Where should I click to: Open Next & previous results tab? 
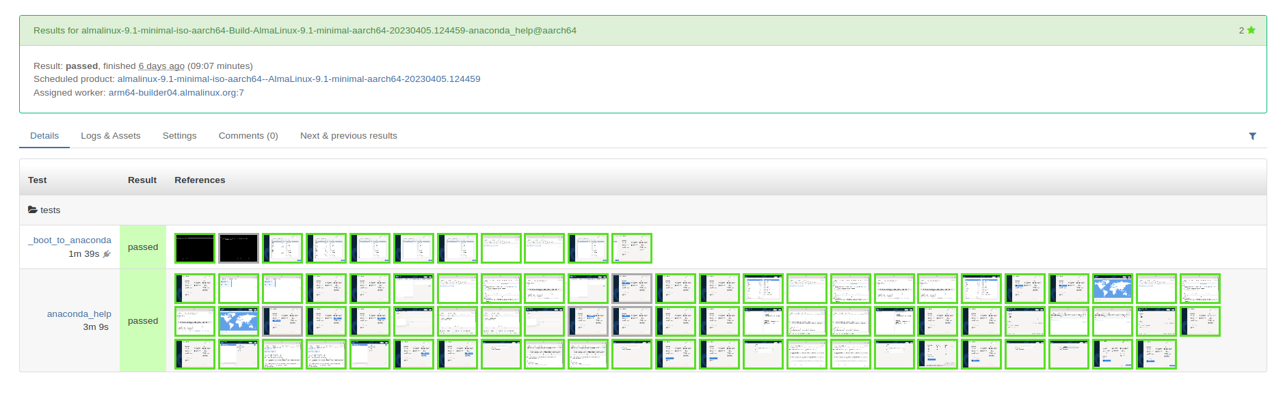(x=348, y=136)
